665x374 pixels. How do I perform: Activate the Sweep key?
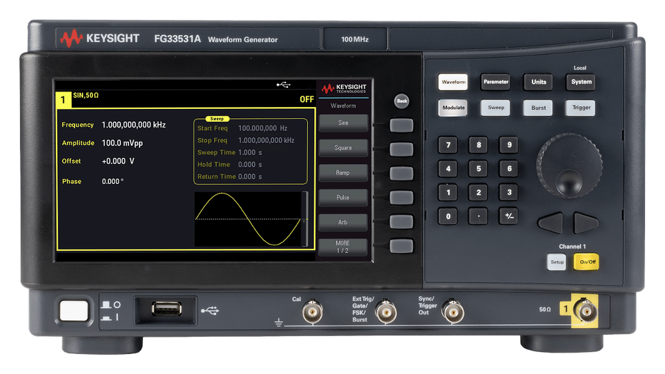coord(496,108)
